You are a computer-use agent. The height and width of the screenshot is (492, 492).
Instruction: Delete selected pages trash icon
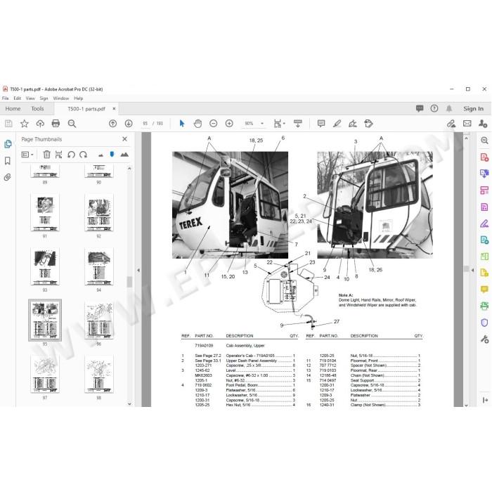47,155
